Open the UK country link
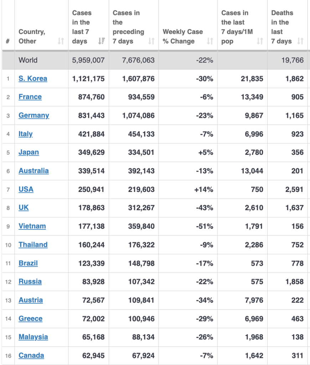Screen dimensions: 310x365 coord(24,208)
